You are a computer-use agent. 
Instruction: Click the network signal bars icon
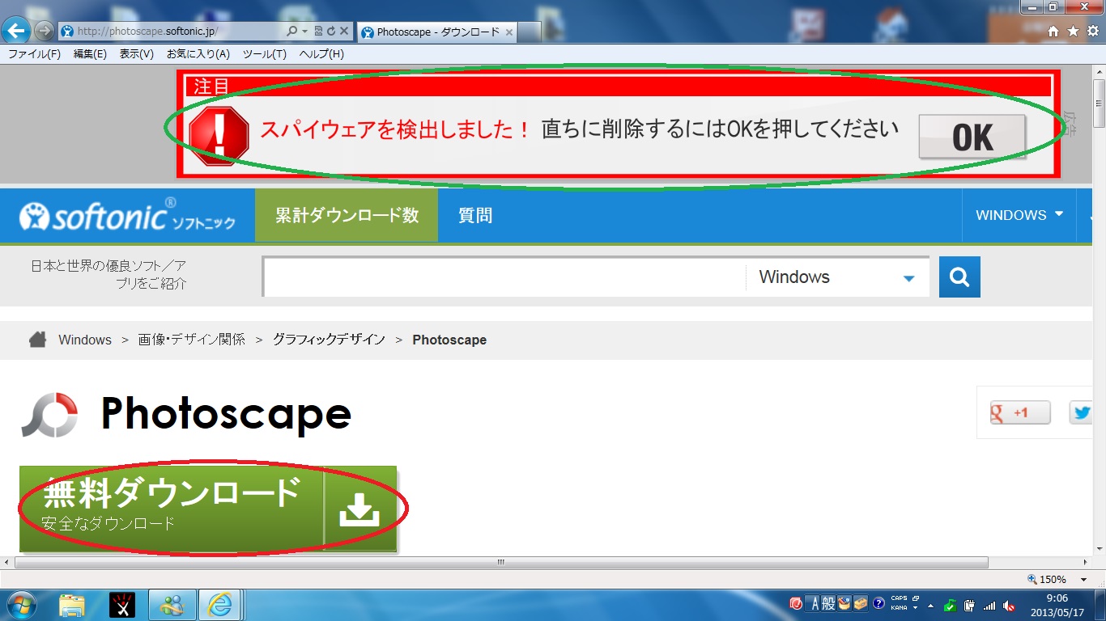[x=989, y=606]
